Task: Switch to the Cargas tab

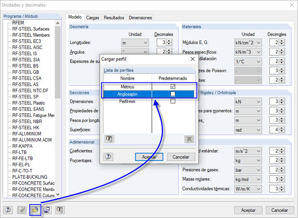Action: (93, 18)
